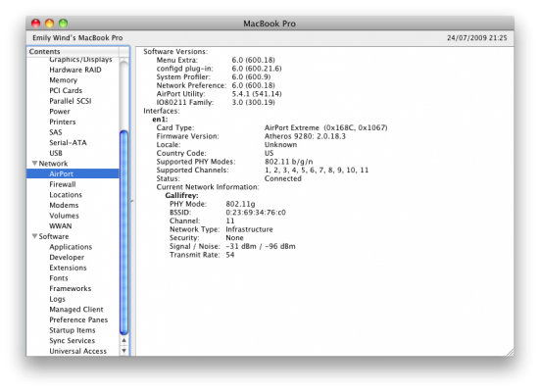Click the Contents column header
This screenshot has width=540, height=392.
click(74, 51)
